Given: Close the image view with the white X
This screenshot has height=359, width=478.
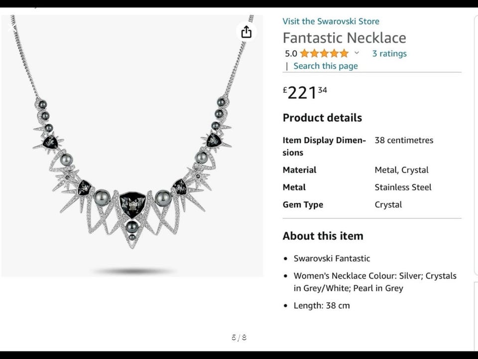Looking at the screenshot, I should pyautogui.click(x=11, y=28).
